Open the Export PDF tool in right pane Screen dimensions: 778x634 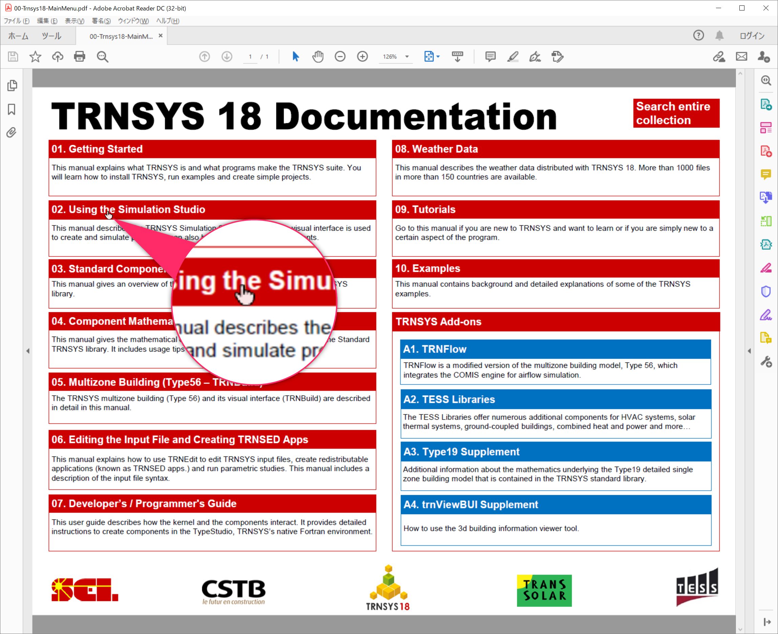(766, 104)
